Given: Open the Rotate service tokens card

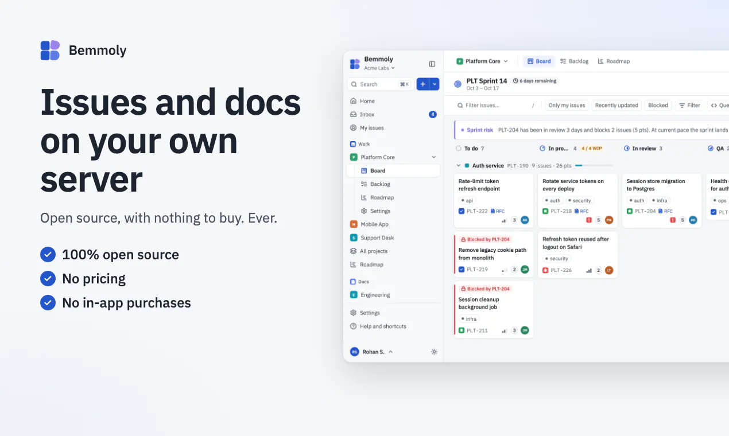Looking at the screenshot, I should click(x=577, y=200).
